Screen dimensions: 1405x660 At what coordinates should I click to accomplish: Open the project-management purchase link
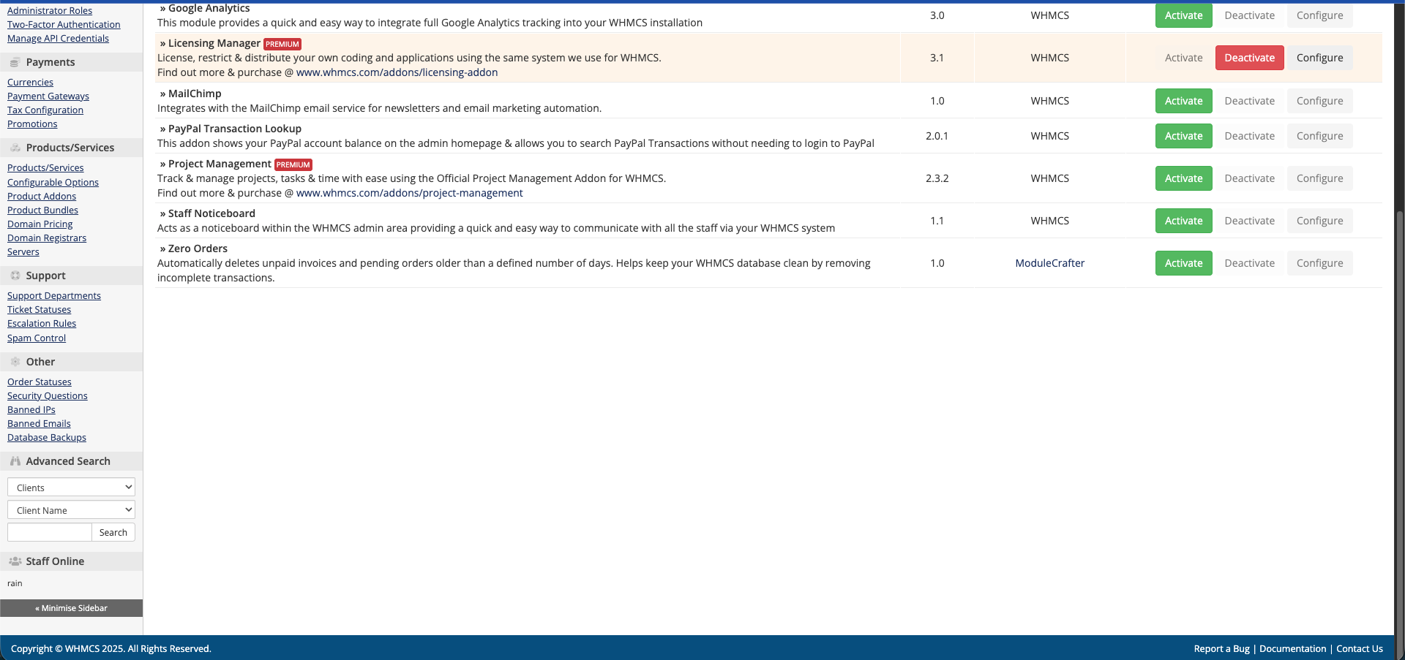[x=409, y=193]
